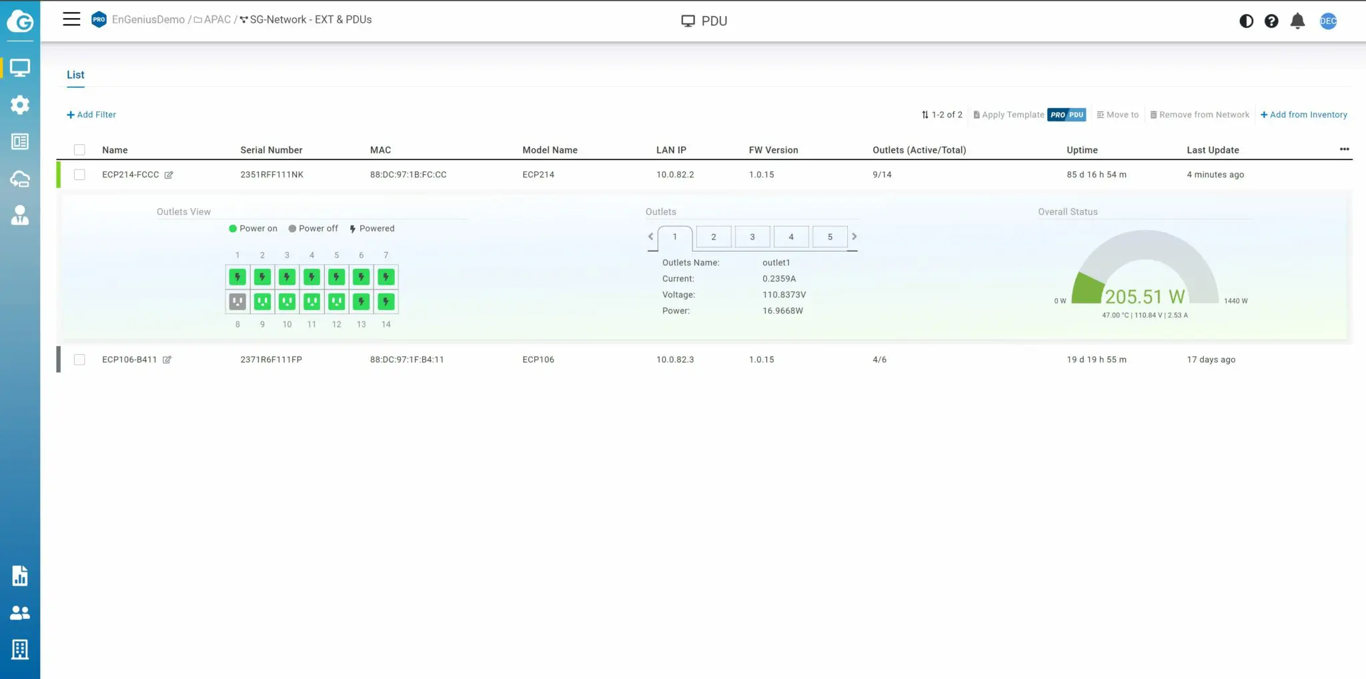Image resolution: width=1366 pixels, height=679 pixels.
Task: Open the organization building sidebar icon
Action: click(x=20, y=649)
